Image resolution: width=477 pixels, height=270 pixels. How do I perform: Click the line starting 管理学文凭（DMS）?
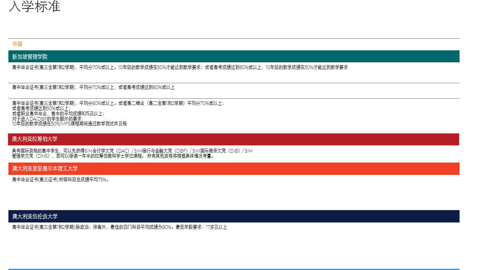pos(113,156)
